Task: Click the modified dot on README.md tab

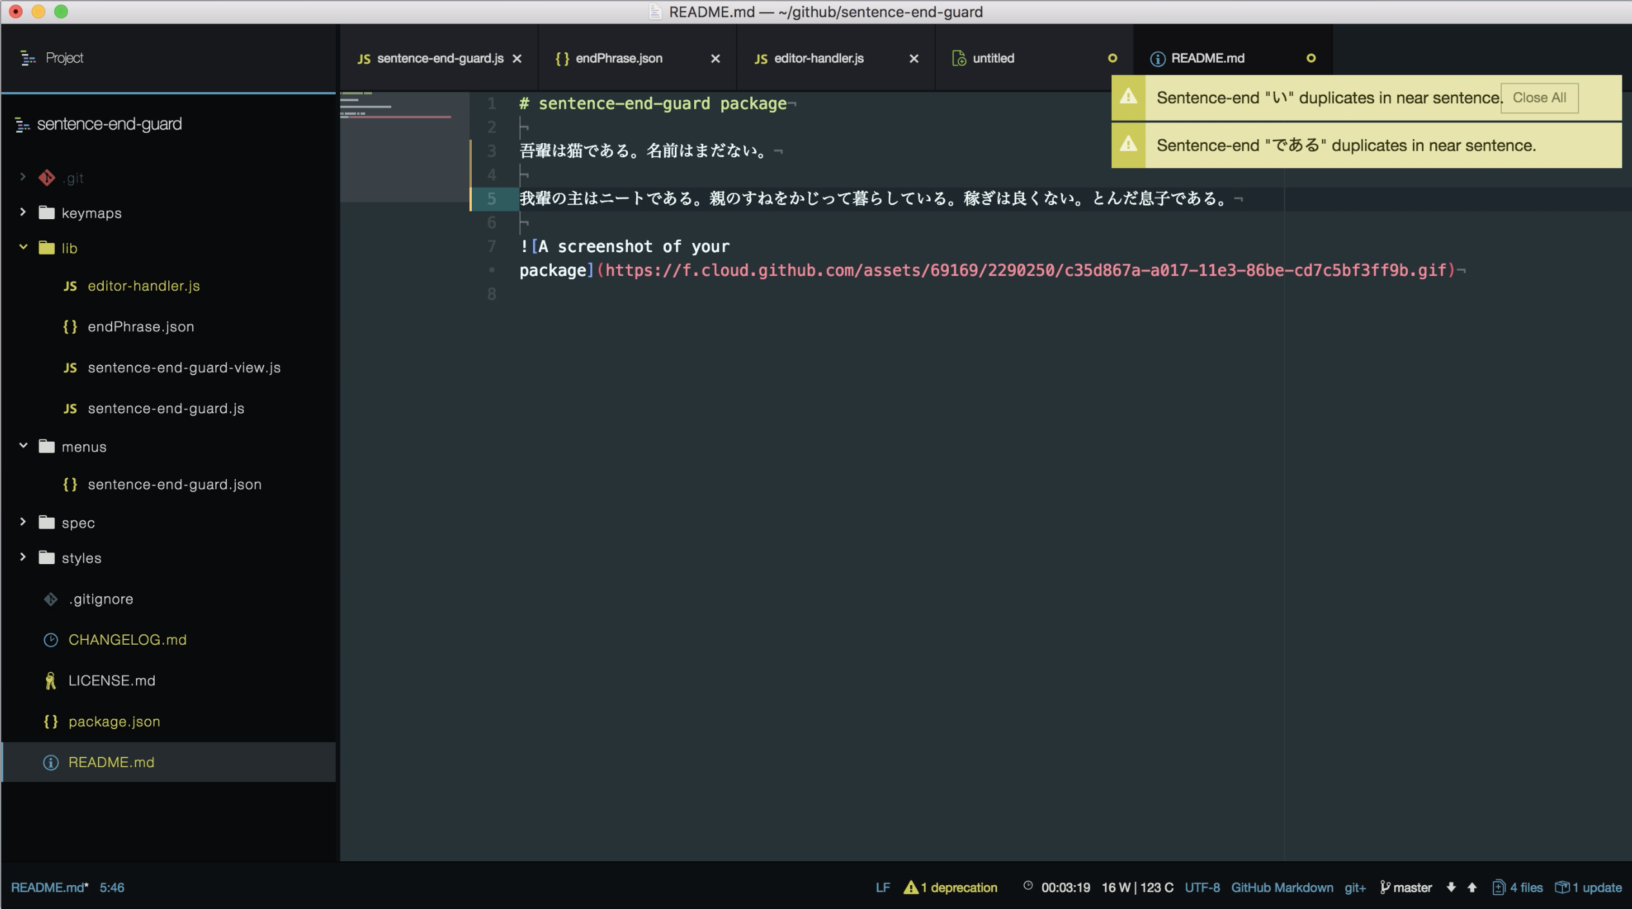Action: pos(1311,59)
